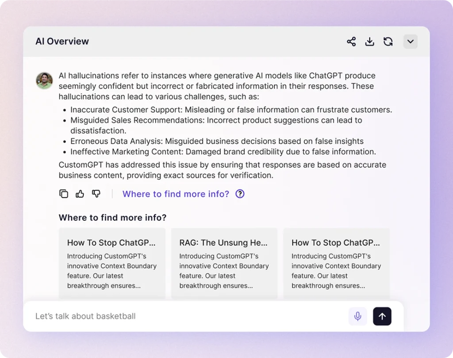Screen dimensions: 453x358
Task: Click the 'AI hallucinations refer to instances' paragraph
Action: coord(217,86)
